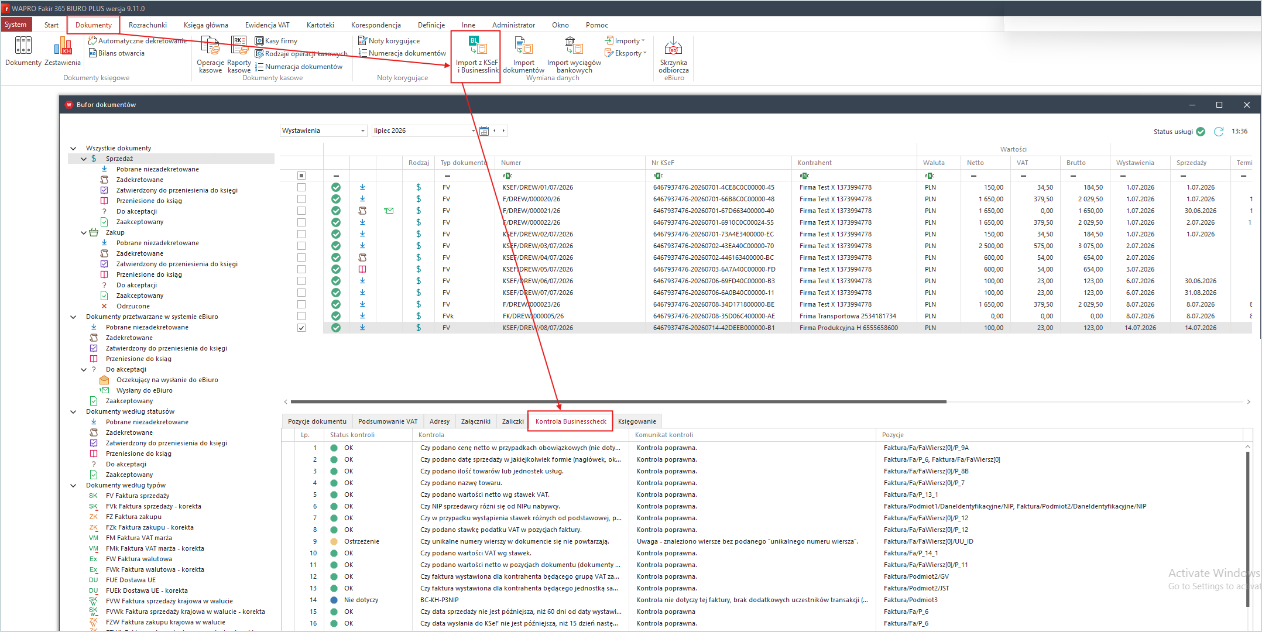
Task: Open Bilans otwarcia
Action: pos(116,53)
